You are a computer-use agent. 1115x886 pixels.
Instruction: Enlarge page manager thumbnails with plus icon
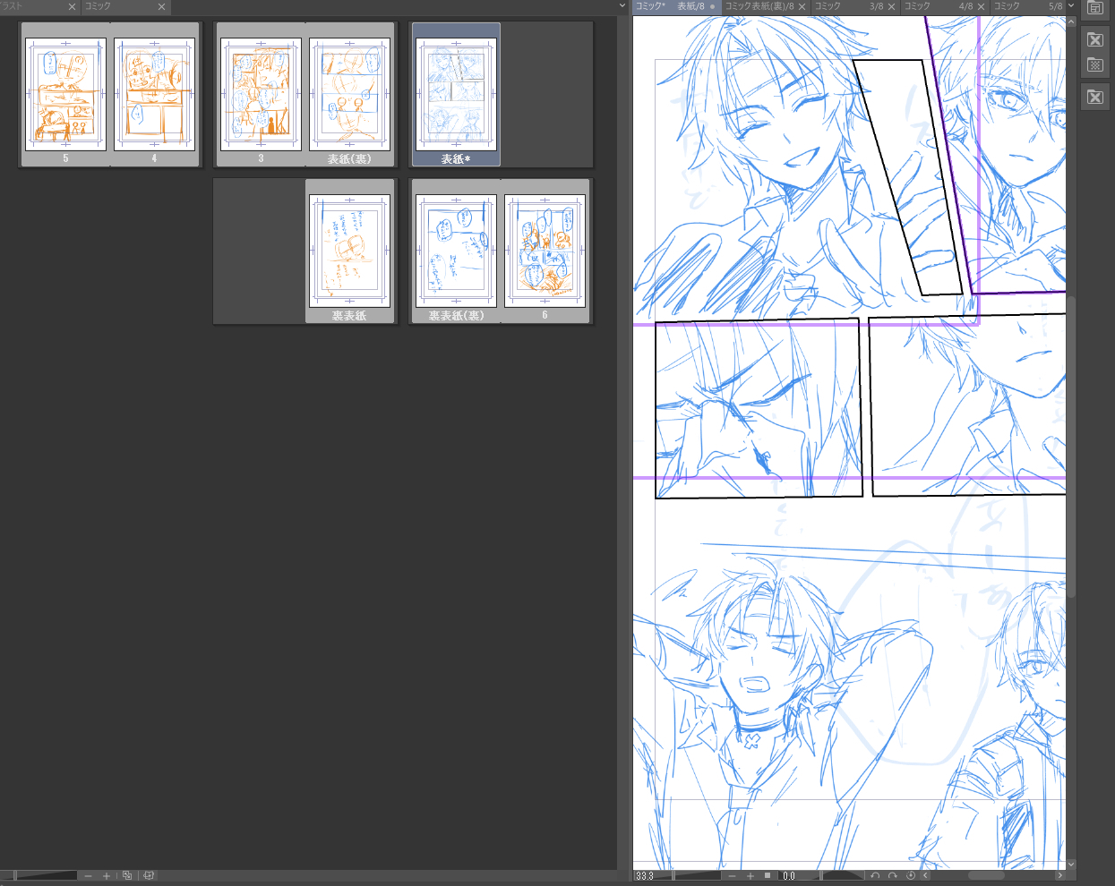pos(106,876)
